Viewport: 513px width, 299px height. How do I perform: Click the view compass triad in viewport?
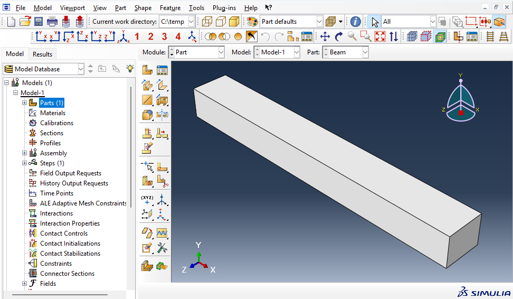pyautogui.click(x=461, y=100)
